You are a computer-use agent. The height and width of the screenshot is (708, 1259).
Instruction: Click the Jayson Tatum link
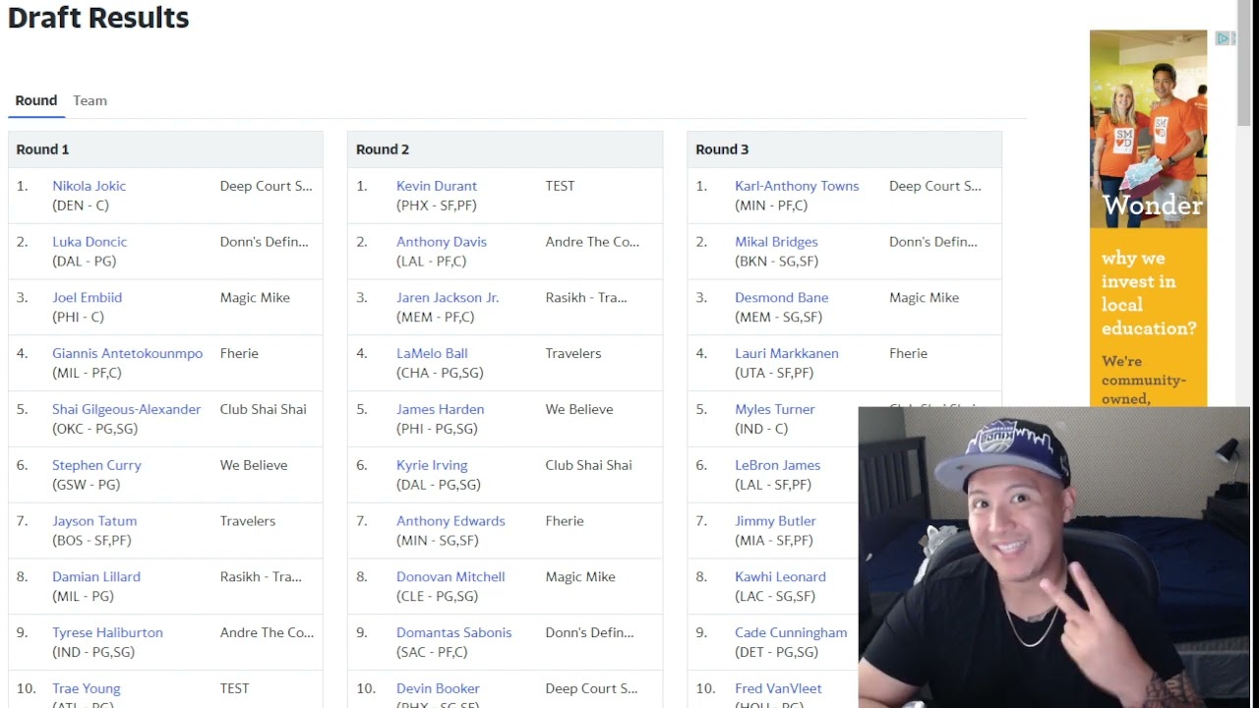(x=94, y=522)
